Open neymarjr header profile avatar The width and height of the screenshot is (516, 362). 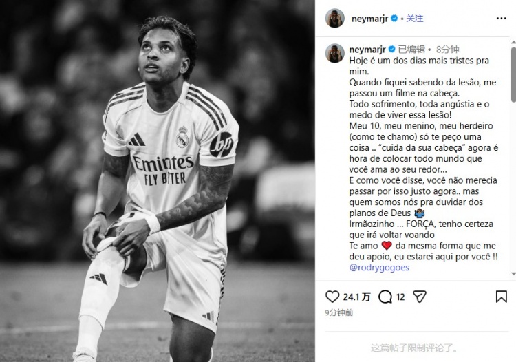[334, 18]
